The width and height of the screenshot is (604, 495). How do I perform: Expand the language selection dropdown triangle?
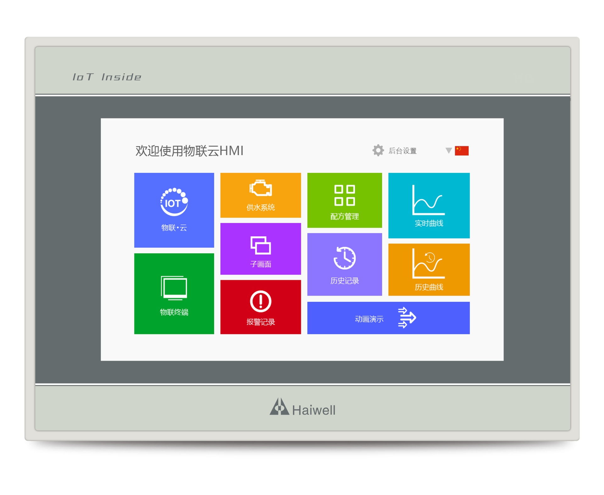click(x=448, y=150)
